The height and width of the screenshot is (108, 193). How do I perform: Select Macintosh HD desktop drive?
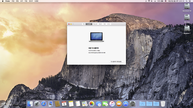click(x=187, y=7)
